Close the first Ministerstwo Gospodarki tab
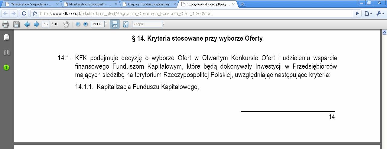 click(x=57, y=5)
